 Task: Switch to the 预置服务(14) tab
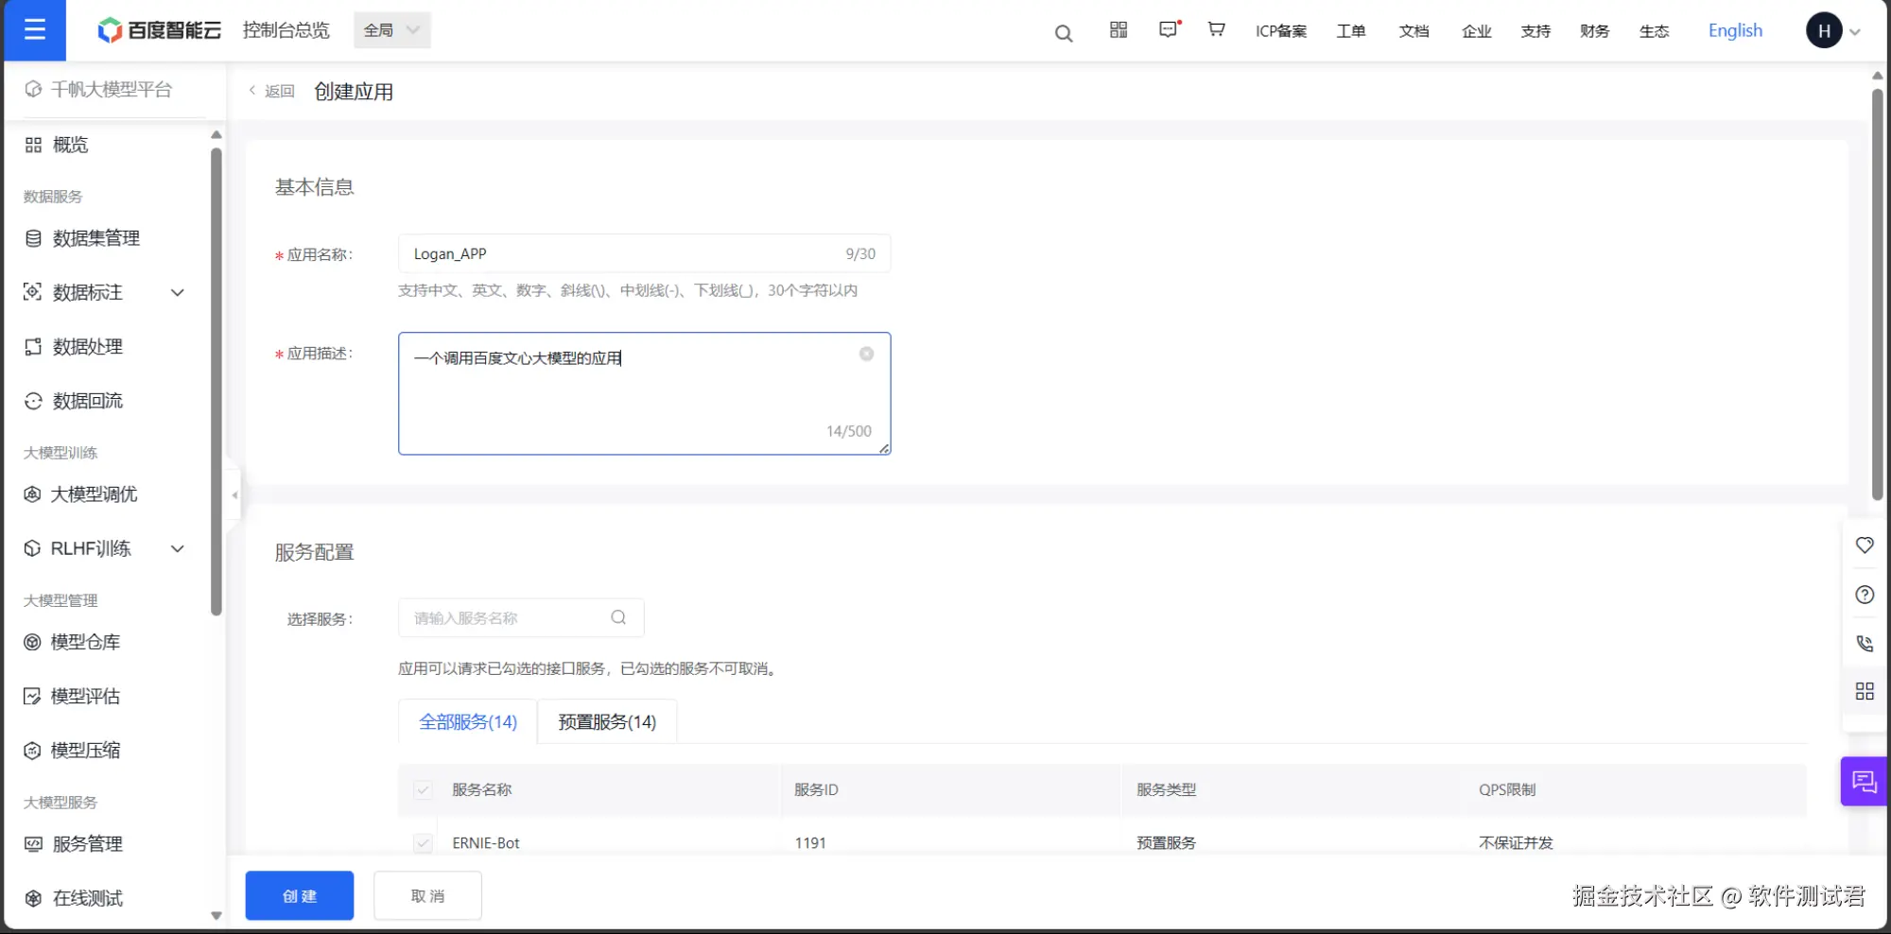pyautogui.click(x=607, y=722)
